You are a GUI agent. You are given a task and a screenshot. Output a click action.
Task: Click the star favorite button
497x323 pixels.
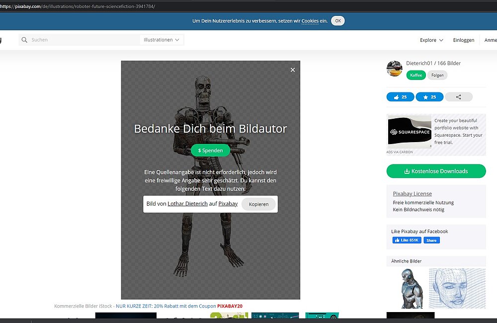point(429,97)
